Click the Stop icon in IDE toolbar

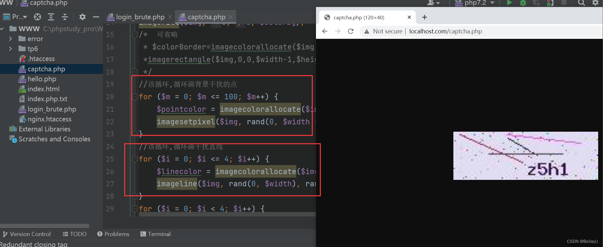click(564, 3)
